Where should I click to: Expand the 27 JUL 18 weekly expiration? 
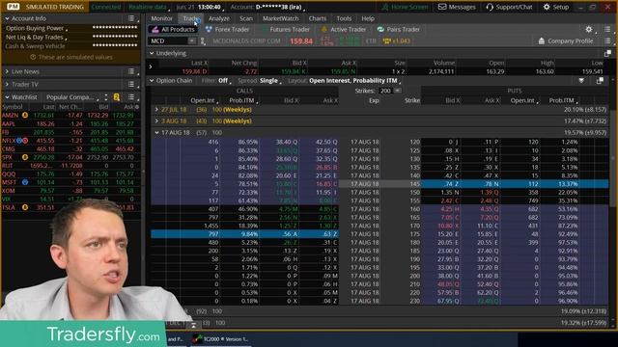click(x=156, y=110)
